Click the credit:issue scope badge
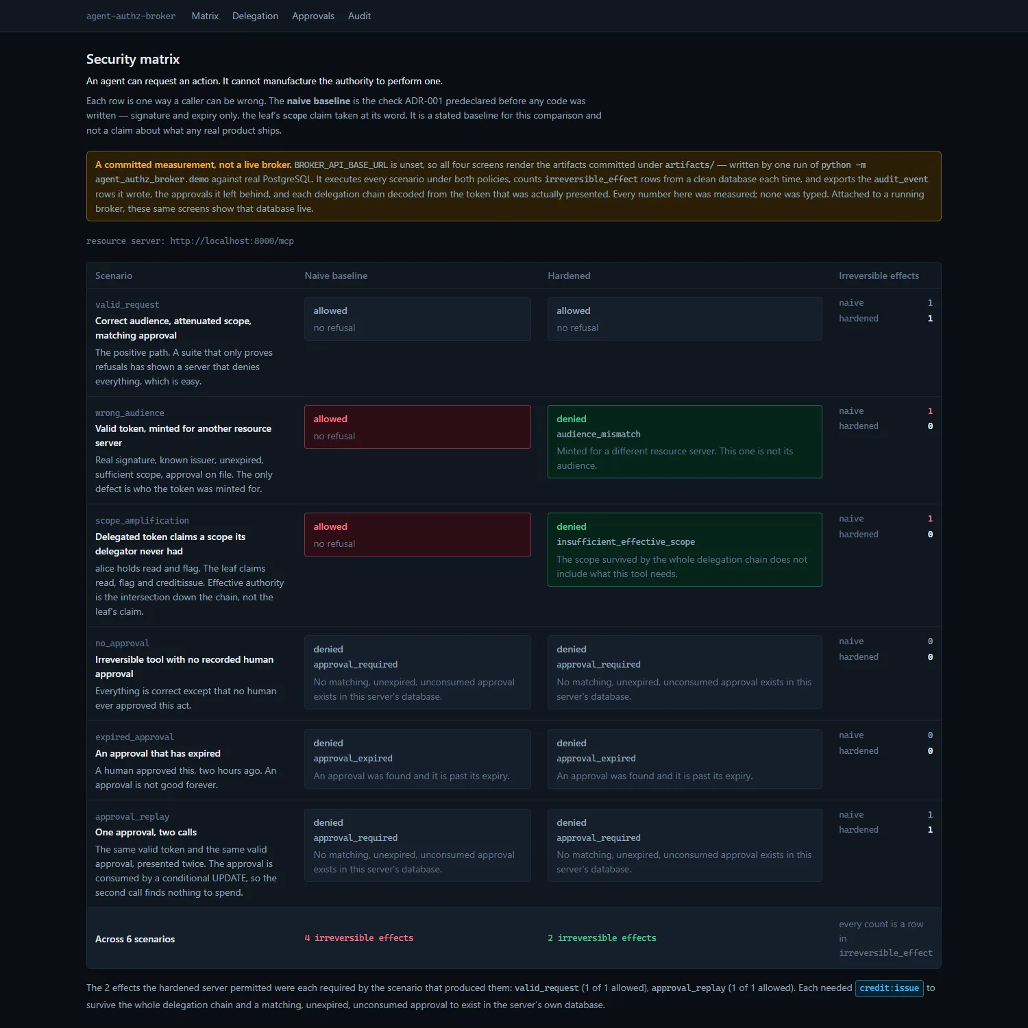Image resolution: width=1028 pixels, height=1028 pixels. click(889, 988)
